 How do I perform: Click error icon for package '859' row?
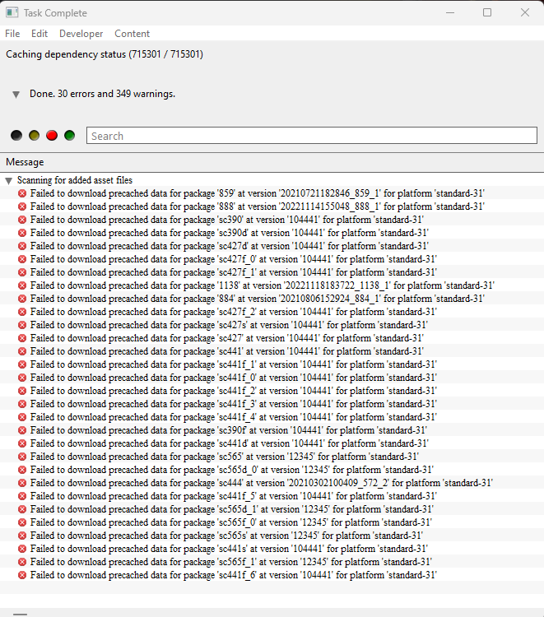tap(22, 193)
